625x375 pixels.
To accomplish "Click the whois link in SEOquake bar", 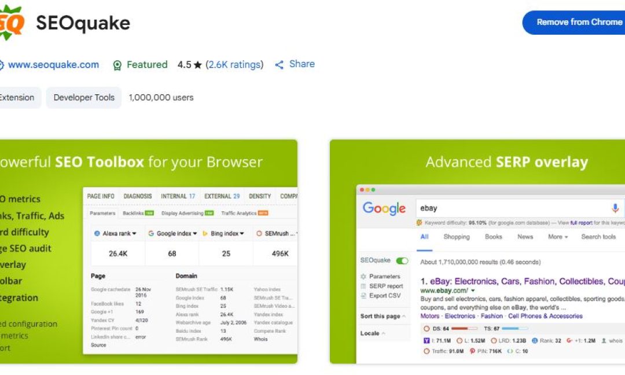I will tap(615, 341).
